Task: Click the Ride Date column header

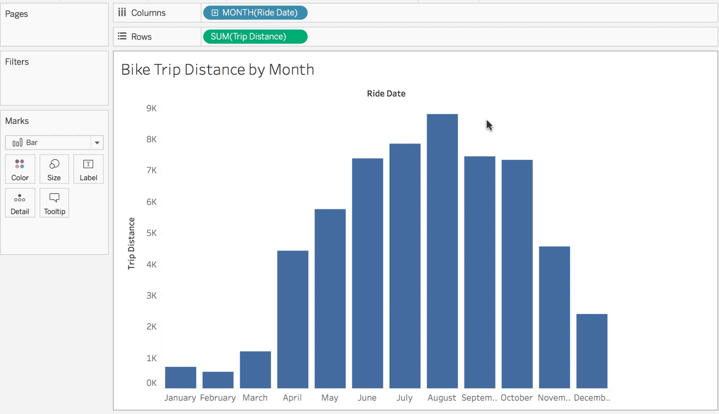Action: pyautogui.click(x=386, y=93)
